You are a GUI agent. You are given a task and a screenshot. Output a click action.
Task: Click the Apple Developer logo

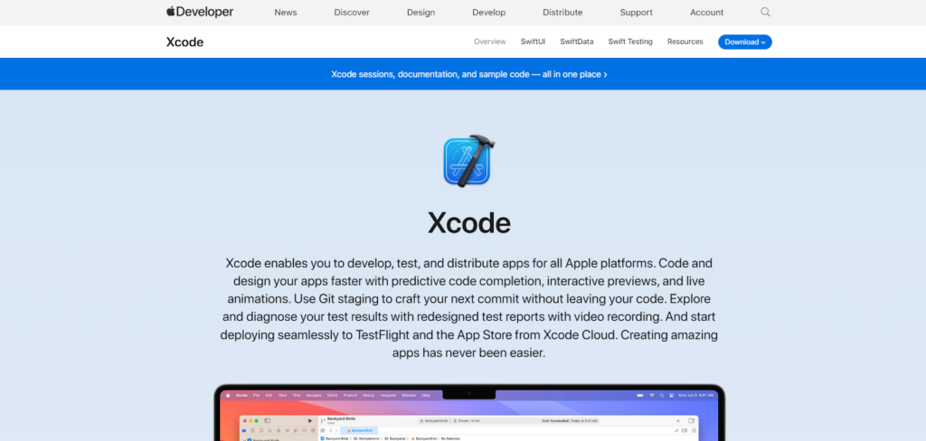coord(200,12)
